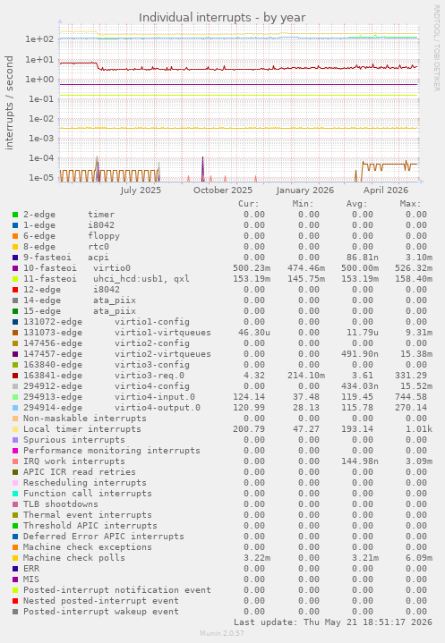Click the 'Individual interrupts - by year' title
The width and height of the screenshot is (445, 643).
pyautogui.click(x=222, y=18)
